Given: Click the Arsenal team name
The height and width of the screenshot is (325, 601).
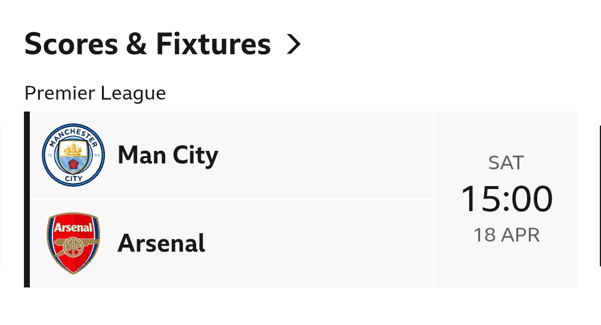Looking at the screenshot, I should pos(161,243).
